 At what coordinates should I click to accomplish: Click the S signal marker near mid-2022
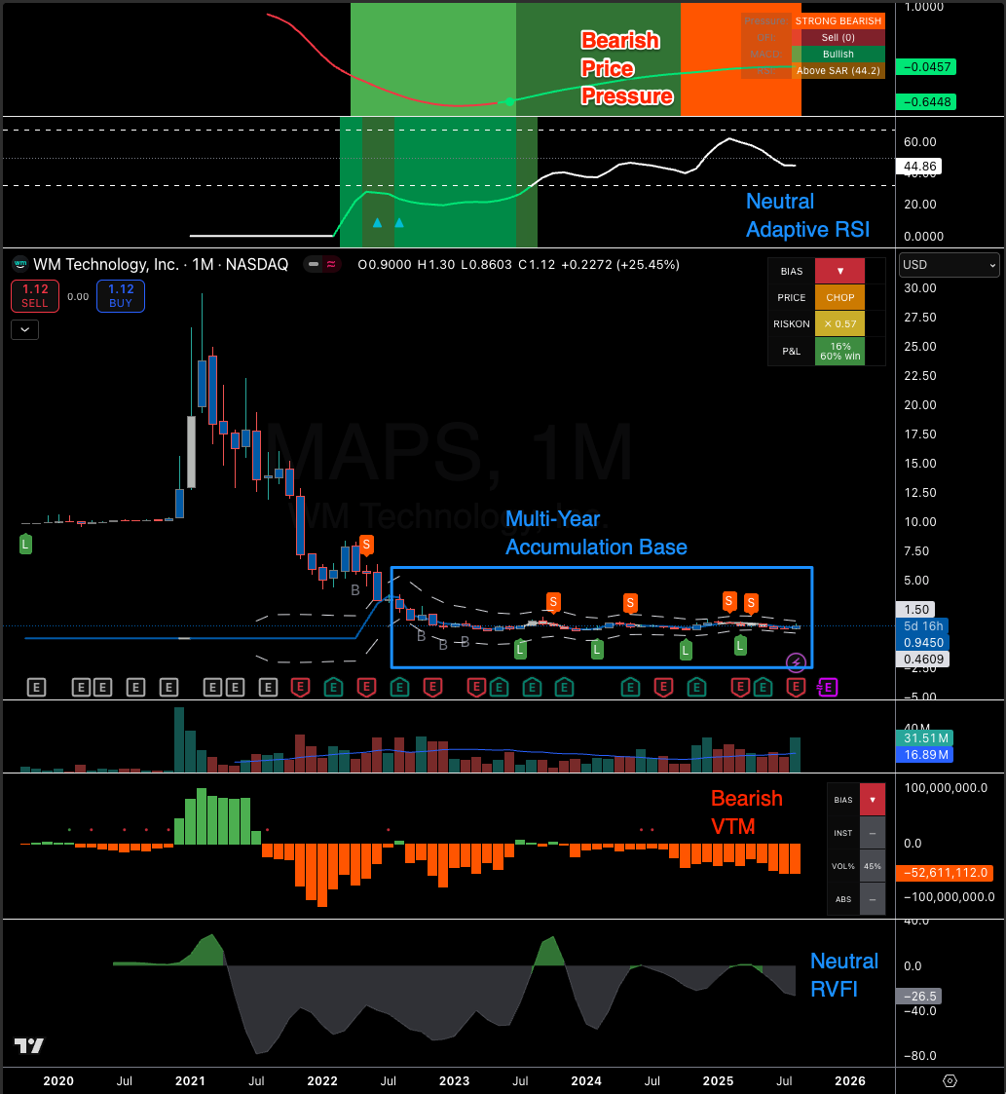click(366, 545)
